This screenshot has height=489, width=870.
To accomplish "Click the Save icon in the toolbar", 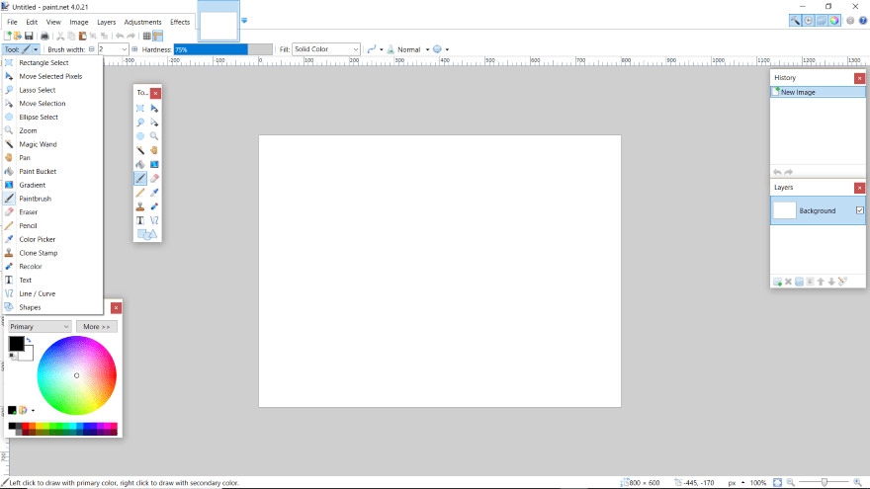I will [30, 36].
